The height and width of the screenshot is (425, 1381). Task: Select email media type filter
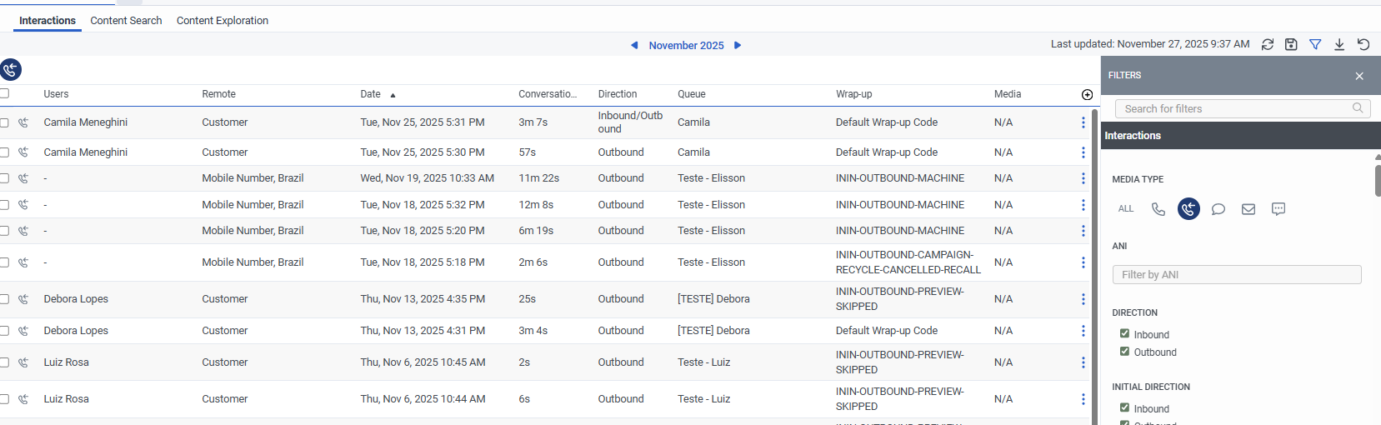[1248, 209]
